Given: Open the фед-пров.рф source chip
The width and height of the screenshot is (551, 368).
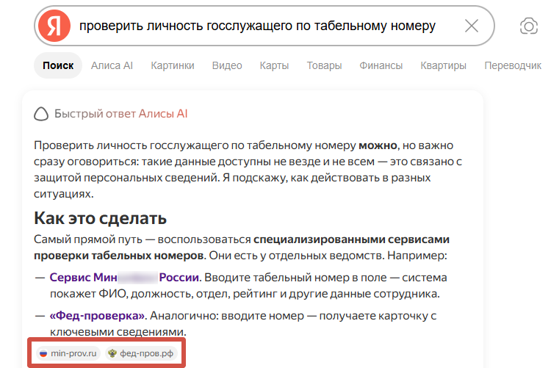Looking at the screenshot, I should [x=141, y=353].
